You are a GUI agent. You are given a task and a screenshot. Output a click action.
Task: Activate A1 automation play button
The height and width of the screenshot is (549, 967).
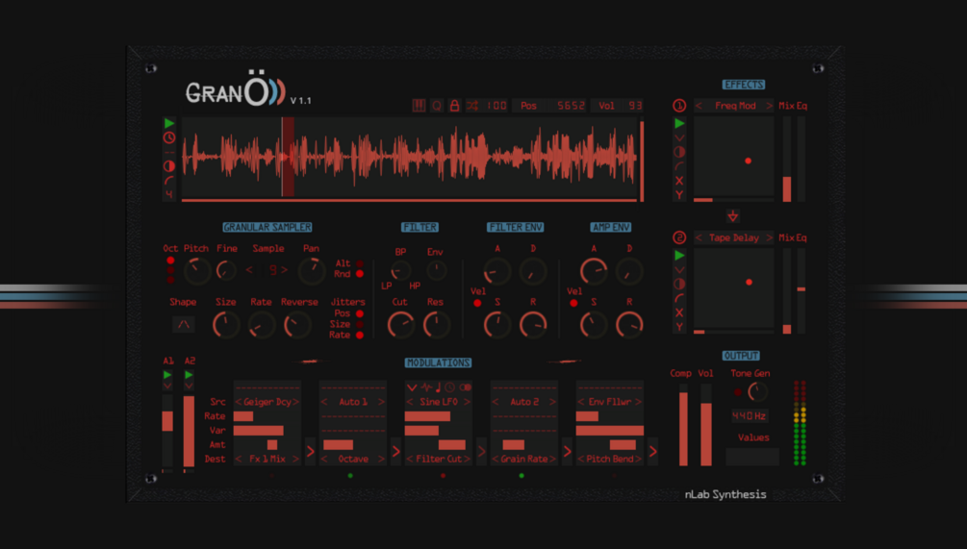click(x=167, y=375)
